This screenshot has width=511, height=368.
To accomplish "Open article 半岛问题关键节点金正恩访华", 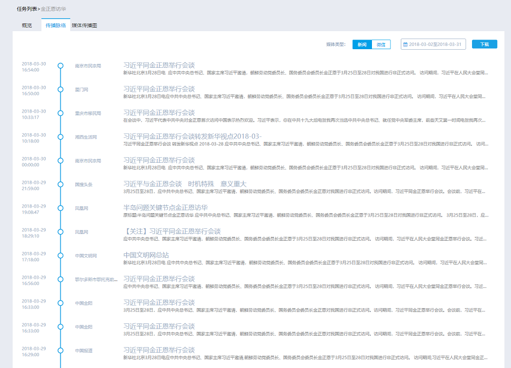I will pos(166,207).
